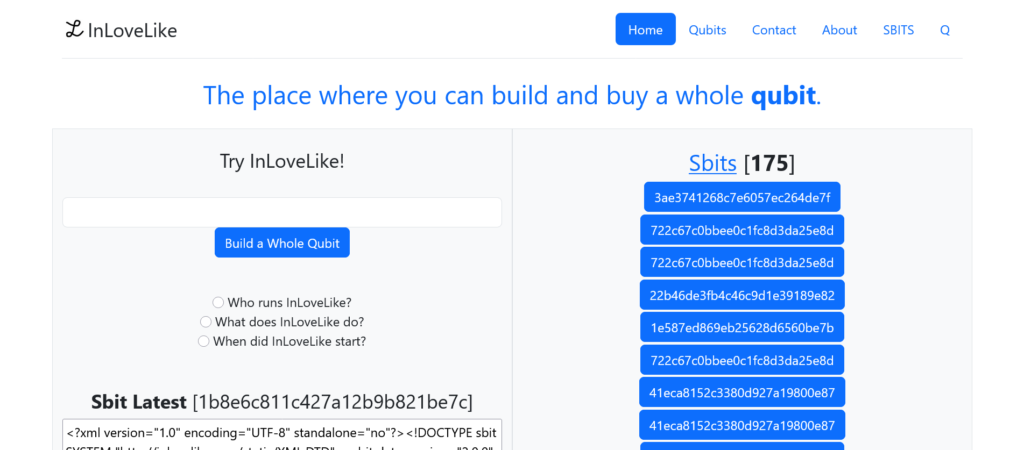Click the InLoveLike brand name text
The height and width of the screenshot is (450, 1024).
pyautogui.click(x=132, y=30)
